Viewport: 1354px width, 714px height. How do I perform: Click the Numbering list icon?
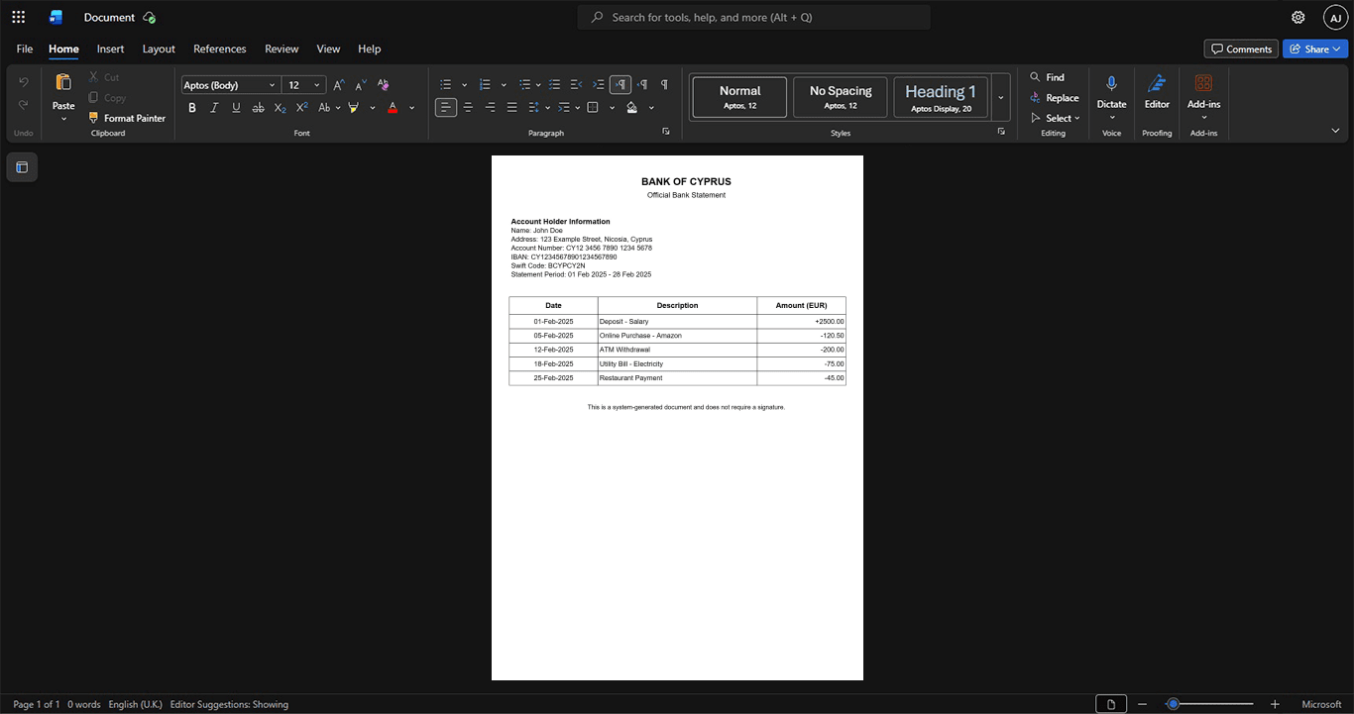point(485,85)
